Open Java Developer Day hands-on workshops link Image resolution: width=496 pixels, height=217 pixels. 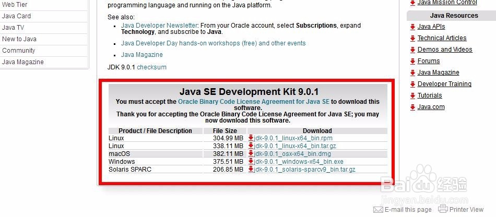pyautogui.click(x=213, y=43)
